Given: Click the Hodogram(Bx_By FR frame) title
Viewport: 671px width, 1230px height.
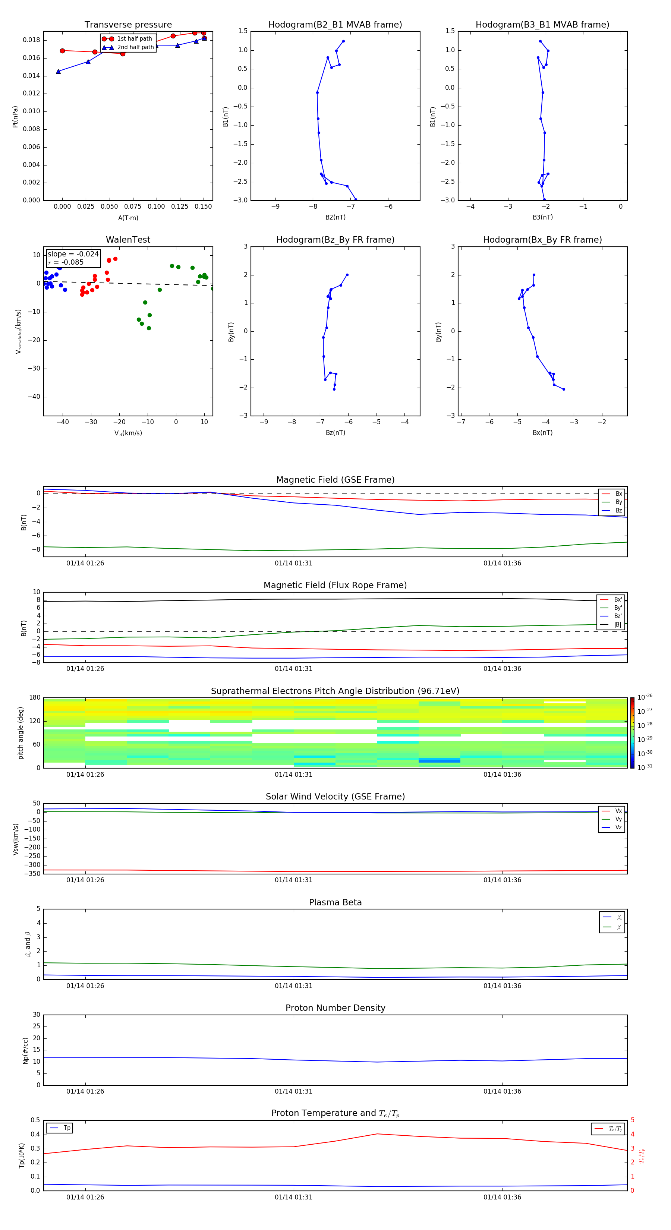Looking at the screenshot, I should tap(542, 240).
